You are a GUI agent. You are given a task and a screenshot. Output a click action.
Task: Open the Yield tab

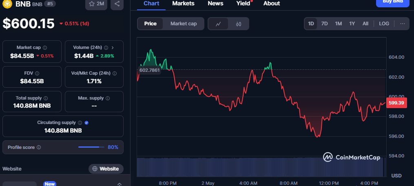click(243, 3)
